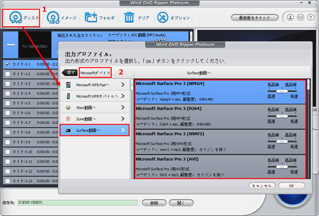The width and height of the screenshot is (319, 216).
Task: Check the タイトル11 checkbox
Action: [7, 161]
